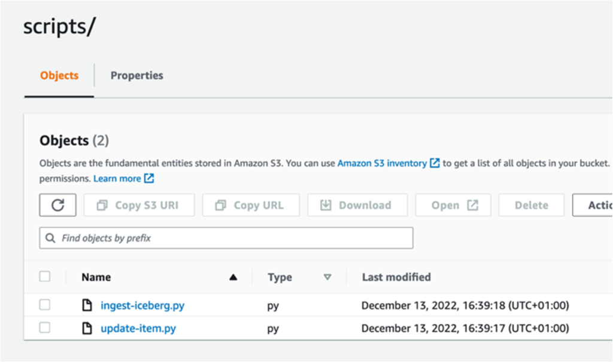
Task: Click the external link icon after S3 inventory
Action: 435,163
